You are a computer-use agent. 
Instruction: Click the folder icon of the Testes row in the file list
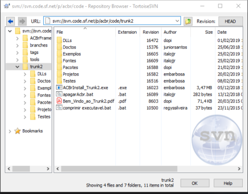(59, 81)
